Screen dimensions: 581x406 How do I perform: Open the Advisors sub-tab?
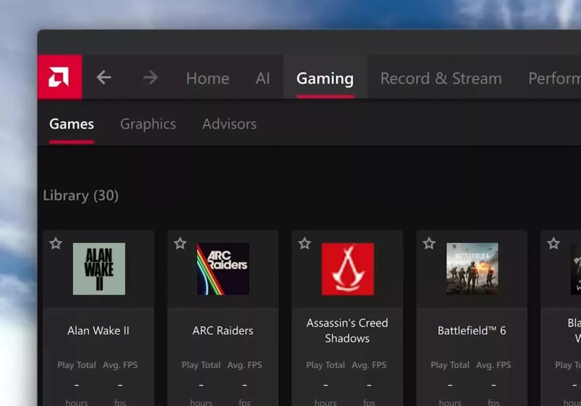[x=229, y=124]
